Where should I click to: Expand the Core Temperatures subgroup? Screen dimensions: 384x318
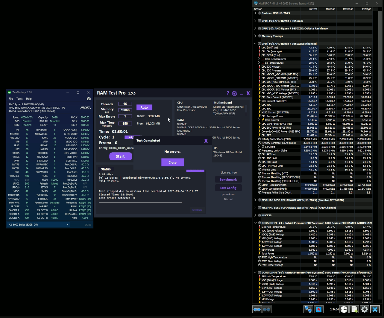(x=259, y=59)
